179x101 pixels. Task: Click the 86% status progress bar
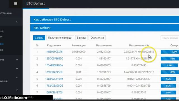(170, 59)
